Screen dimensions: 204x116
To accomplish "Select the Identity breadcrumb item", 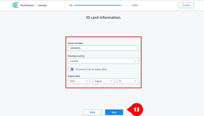I will point(42,5).
